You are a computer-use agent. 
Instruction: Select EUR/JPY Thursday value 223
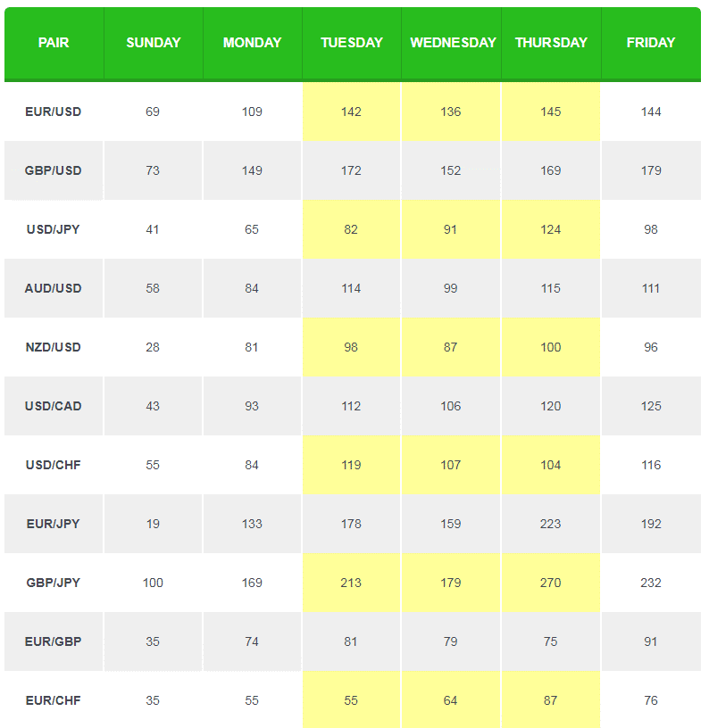[x=551, y=524]
